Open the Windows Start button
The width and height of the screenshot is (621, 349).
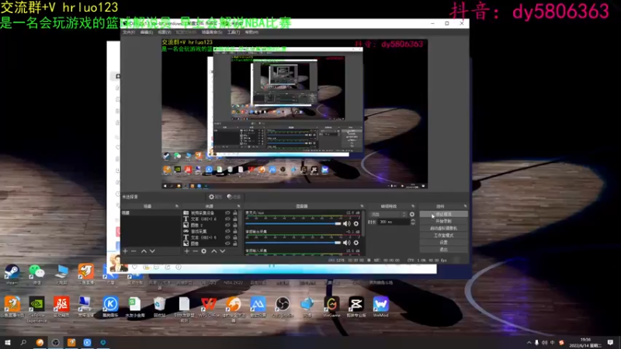click(8, 343)
